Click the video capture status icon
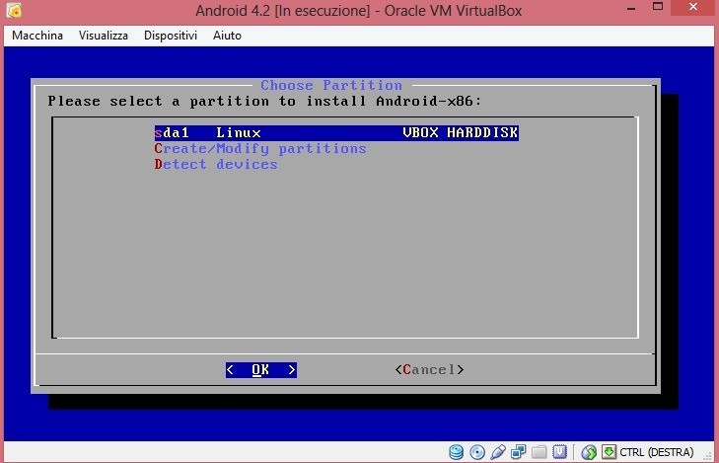Image resolution: width=719 pixels, height=463 pixels. click(x=559, y=452)
